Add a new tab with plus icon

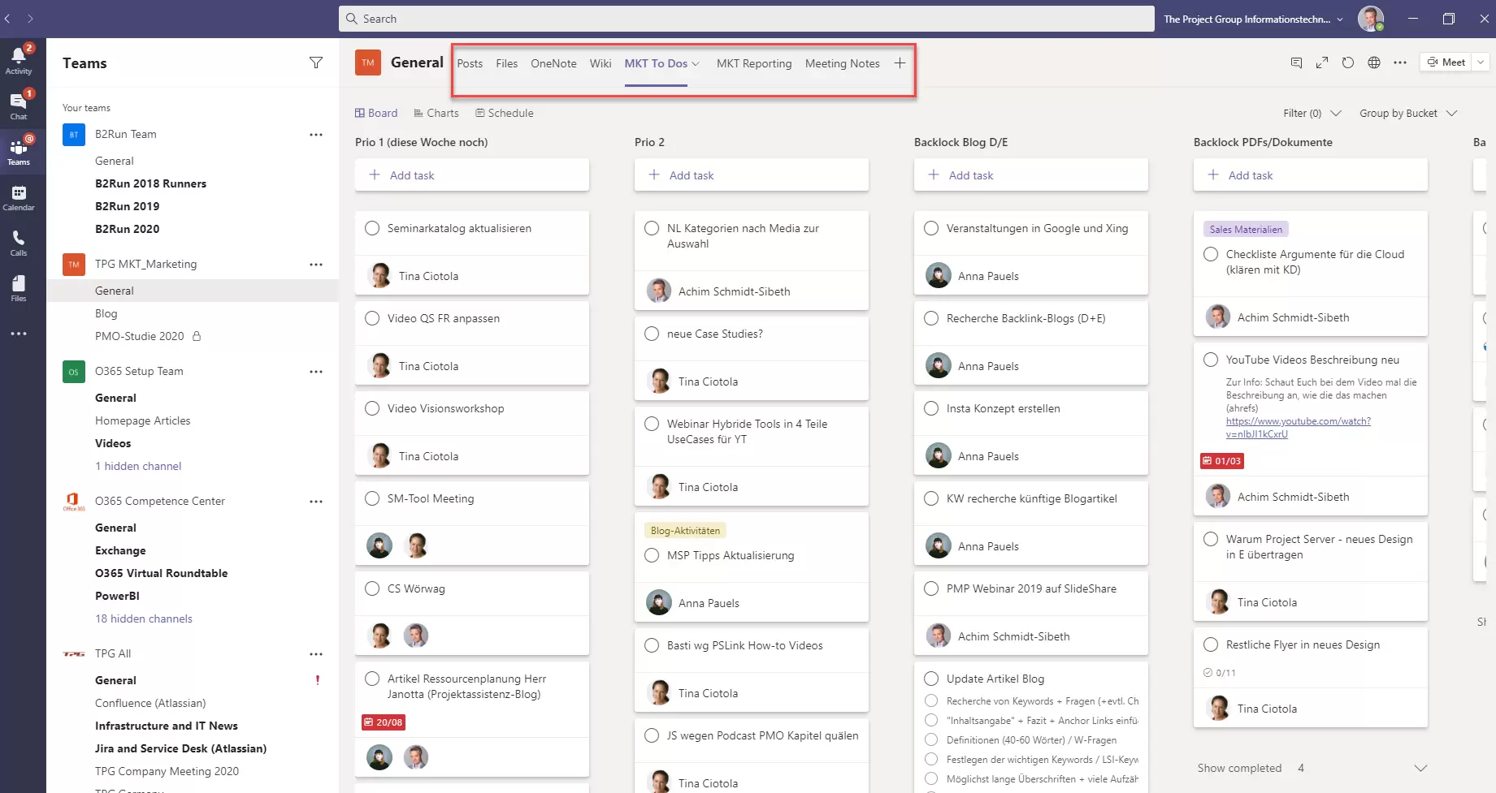pos(900,63)
